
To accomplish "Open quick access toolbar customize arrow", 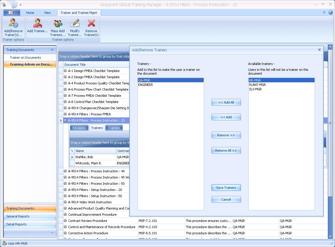I will tap(20, 4).
